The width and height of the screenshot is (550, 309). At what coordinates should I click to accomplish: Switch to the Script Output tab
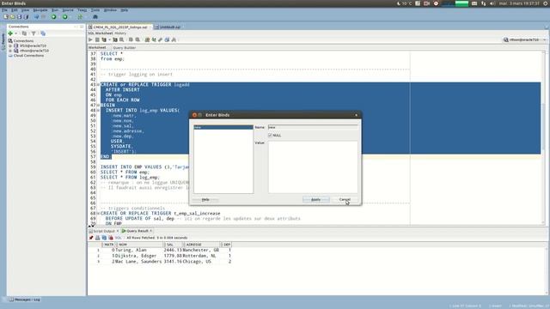pyautogui.click(x=104, y=231)
